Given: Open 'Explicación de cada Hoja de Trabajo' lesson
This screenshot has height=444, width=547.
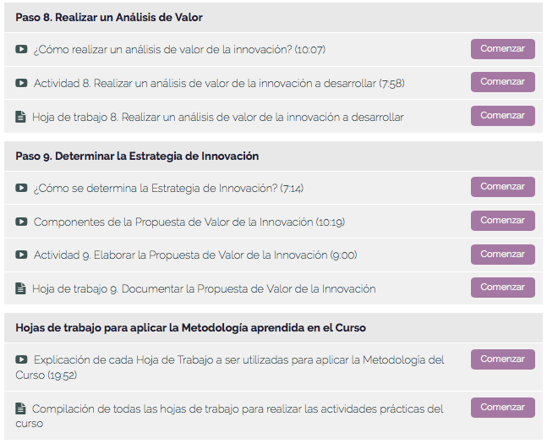Looking at the screenshot, I should point(237,359).
